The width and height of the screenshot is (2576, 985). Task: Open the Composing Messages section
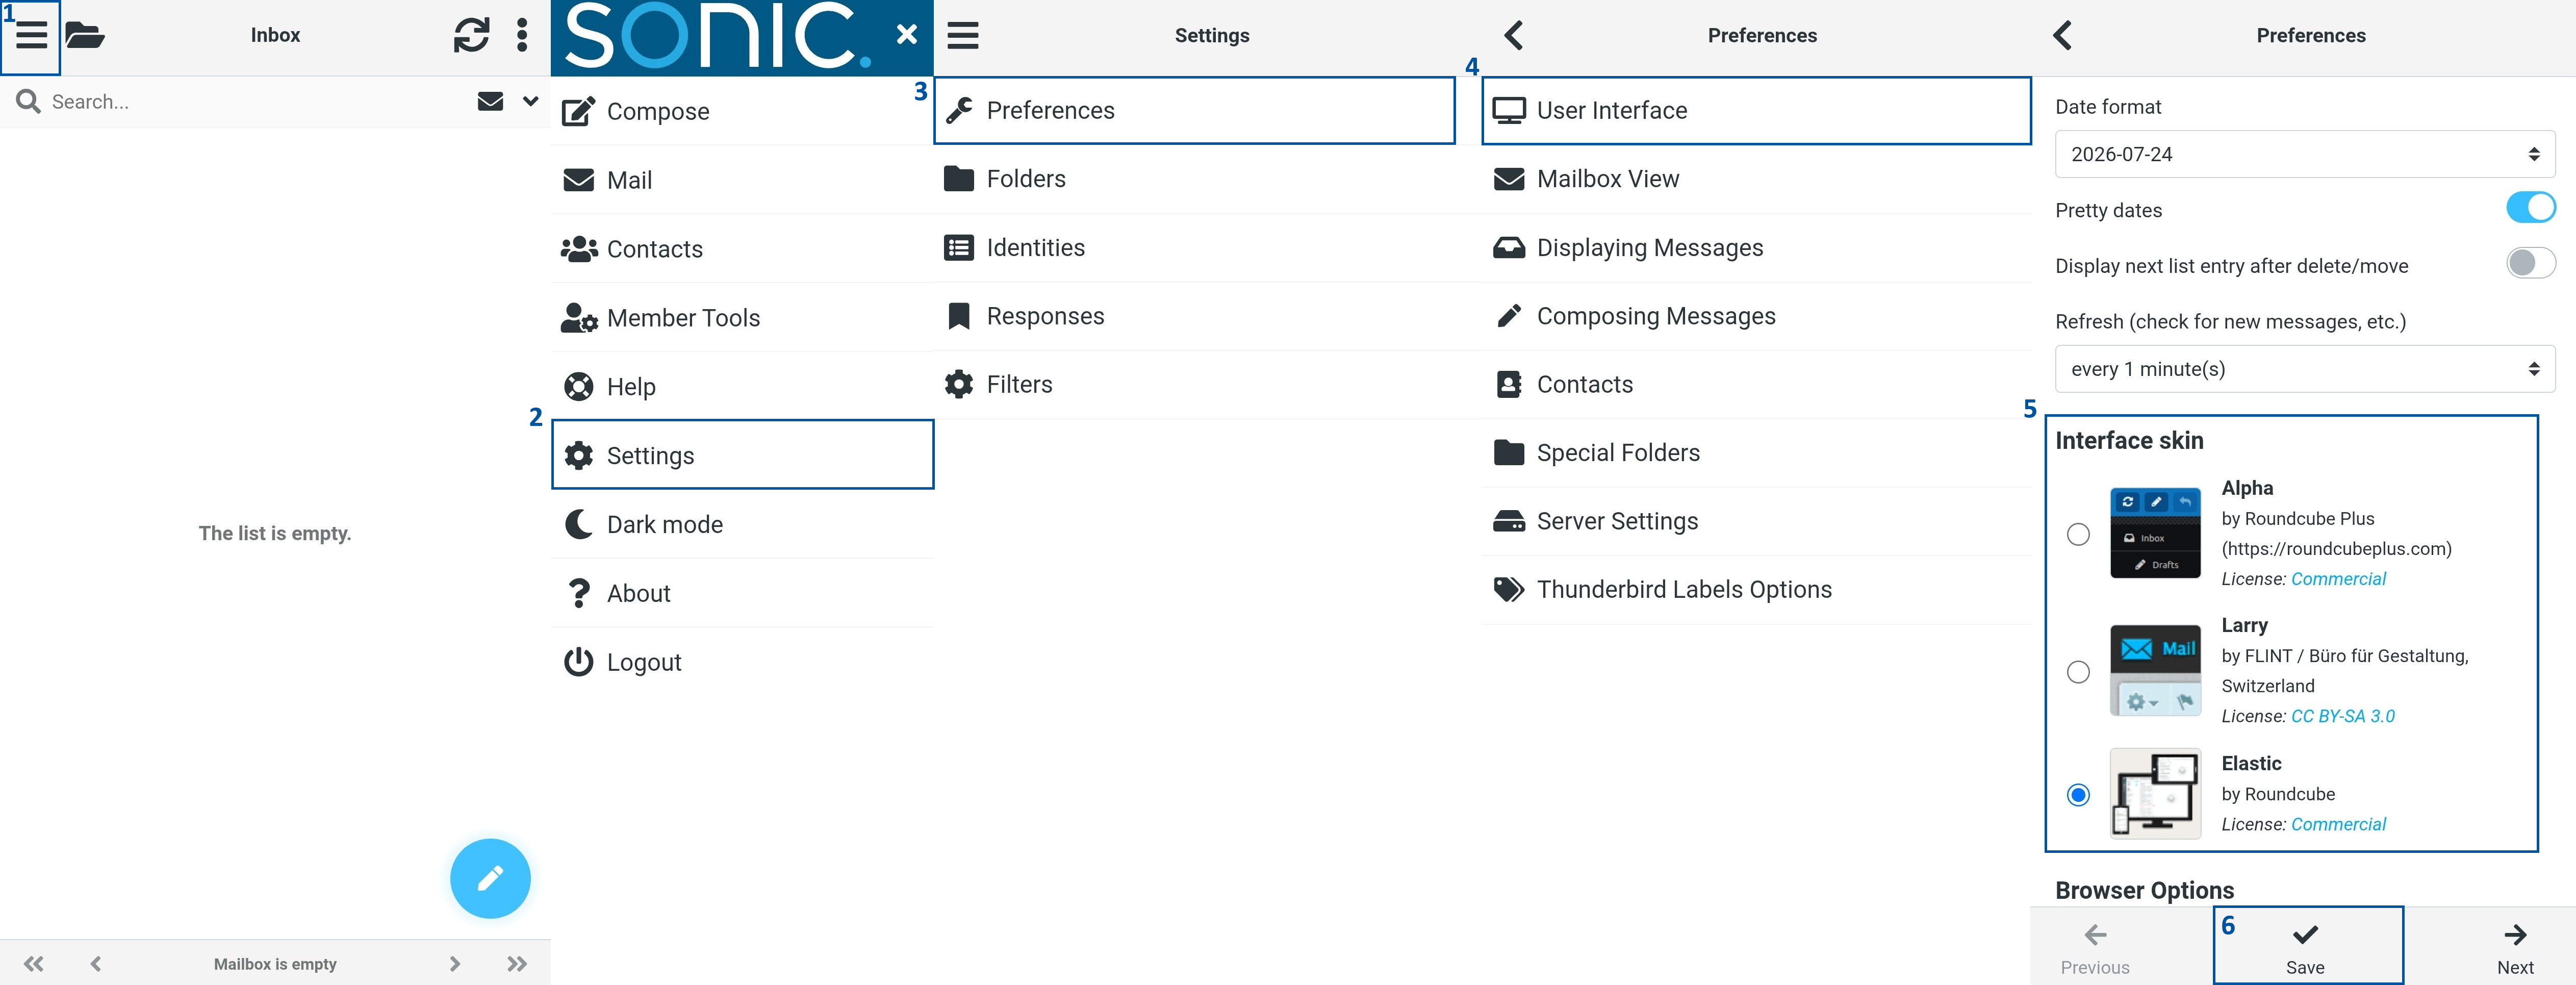pos(1756,316)
